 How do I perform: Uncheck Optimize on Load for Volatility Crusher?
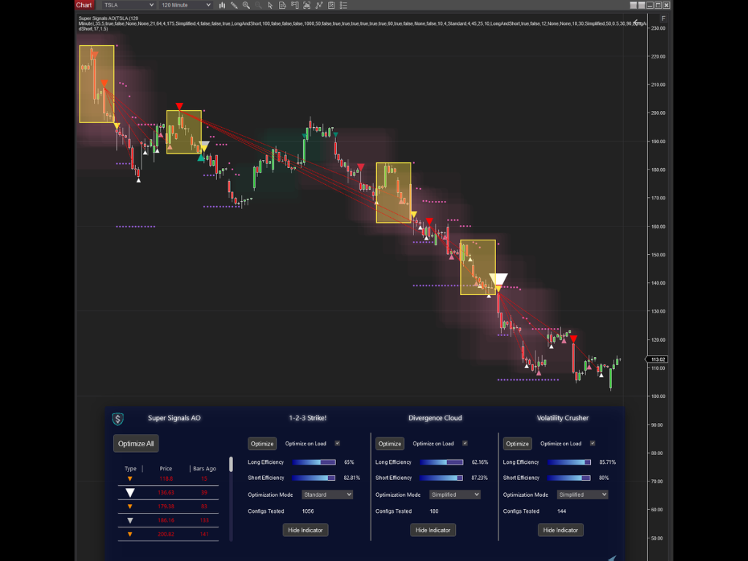(x=592, y=443)
